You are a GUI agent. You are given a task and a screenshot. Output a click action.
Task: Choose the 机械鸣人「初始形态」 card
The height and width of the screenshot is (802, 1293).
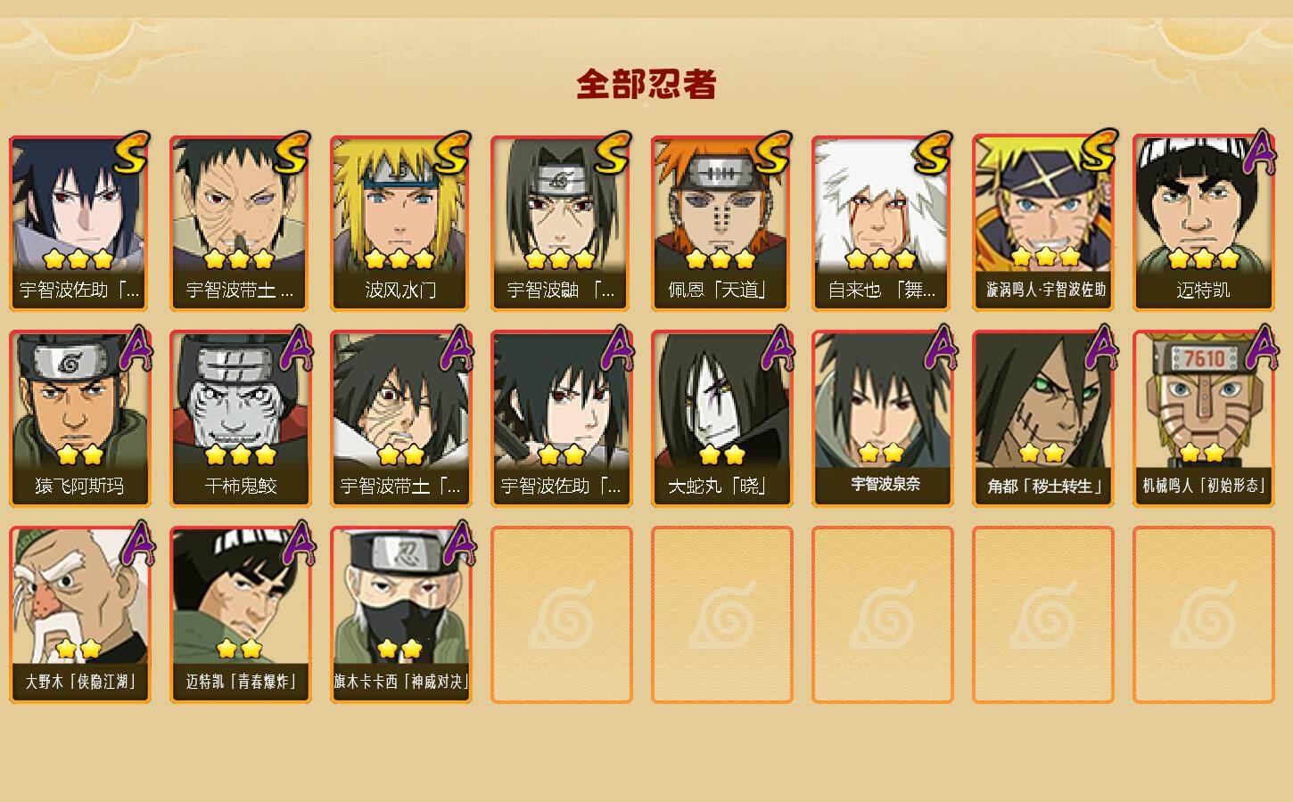point(1204,419)
